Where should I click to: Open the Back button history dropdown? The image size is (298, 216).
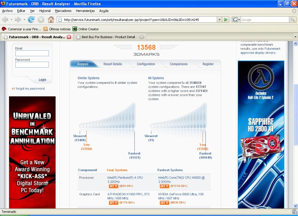pyautogui.click(x=11, y=20)
